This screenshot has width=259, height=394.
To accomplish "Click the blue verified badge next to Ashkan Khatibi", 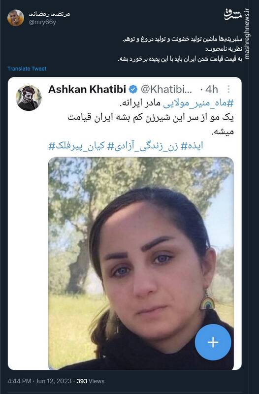I will (x=133, y=89).
